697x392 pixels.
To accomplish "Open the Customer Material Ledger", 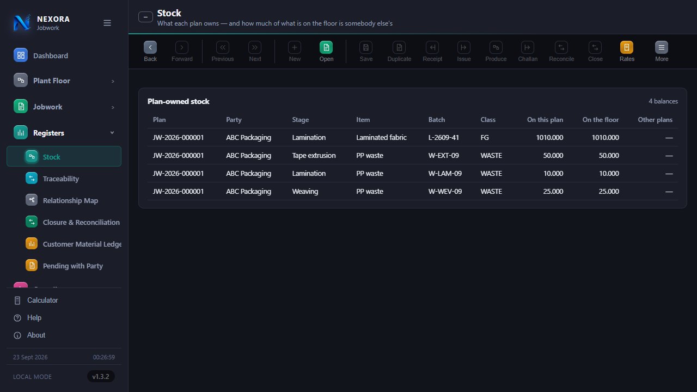I will [x=64, y=244].
